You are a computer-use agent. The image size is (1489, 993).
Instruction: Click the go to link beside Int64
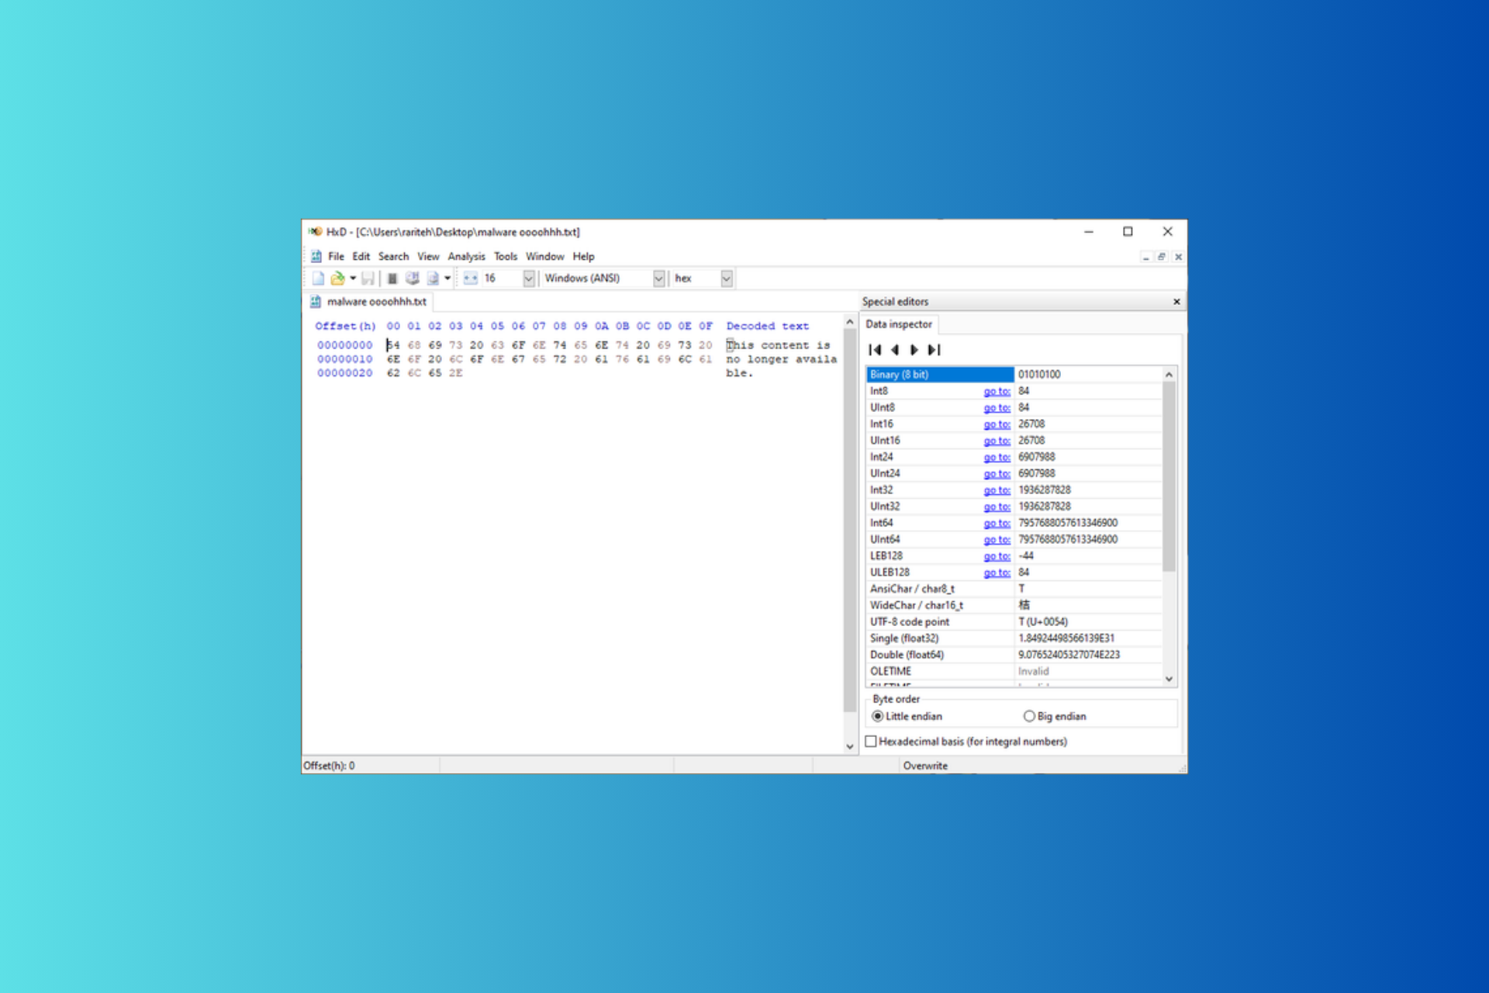pyautogui.click(x=997, y=523)
